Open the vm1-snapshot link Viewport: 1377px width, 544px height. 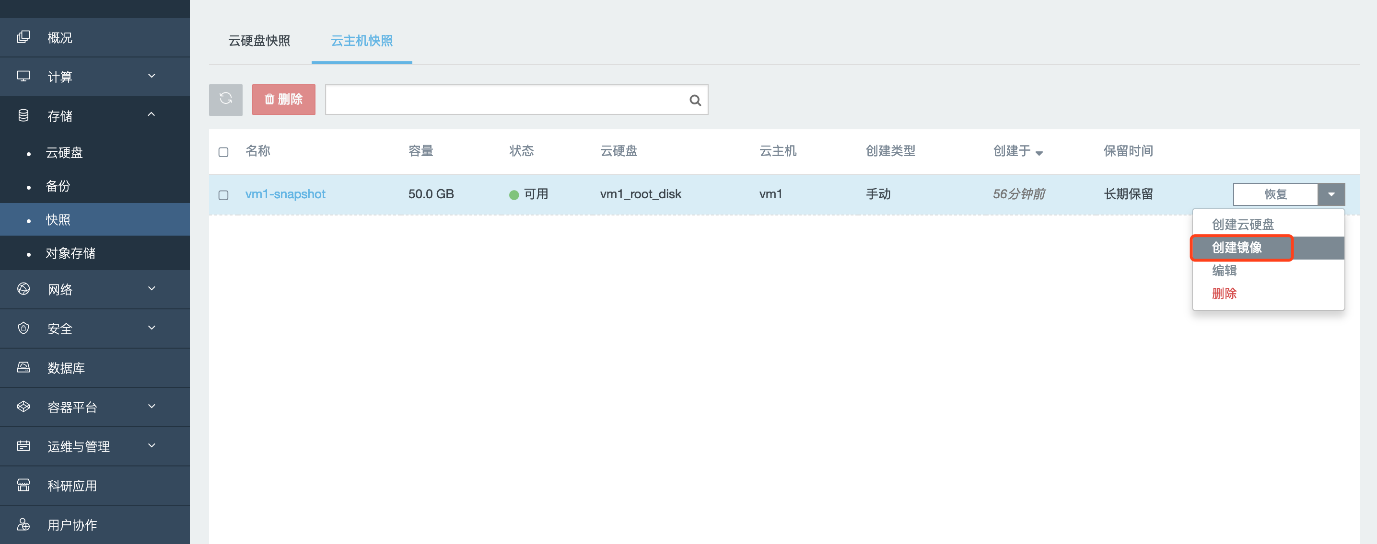click(x=285, y=194)
